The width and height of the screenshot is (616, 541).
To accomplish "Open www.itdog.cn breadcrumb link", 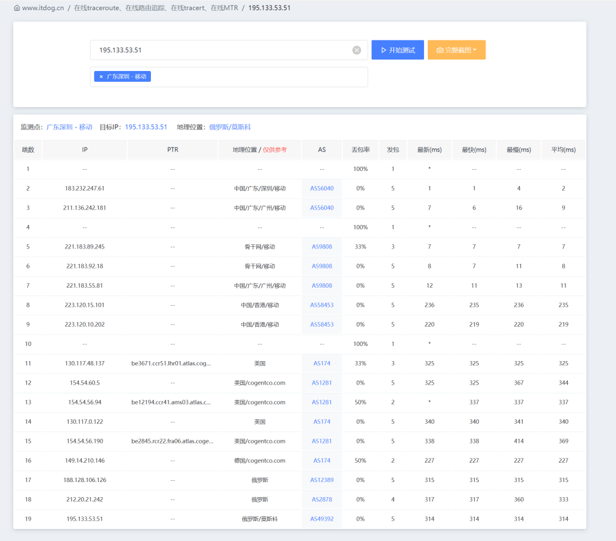I will [43, 8].
